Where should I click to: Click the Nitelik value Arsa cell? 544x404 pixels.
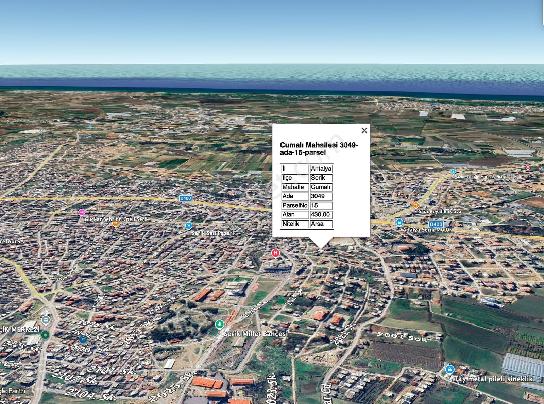pyautogui.click(x=321, y=224)
